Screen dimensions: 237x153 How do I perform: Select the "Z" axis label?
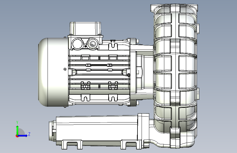click(29, 134)
